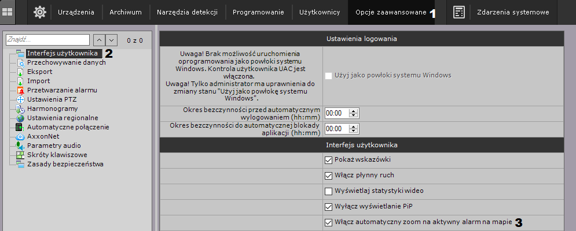Open the settings gear icon
The image size is (576, 231).
tap(39, 12)
